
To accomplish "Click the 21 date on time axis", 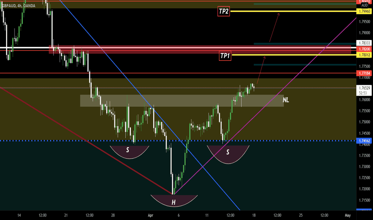I will [x=66, y=216].
